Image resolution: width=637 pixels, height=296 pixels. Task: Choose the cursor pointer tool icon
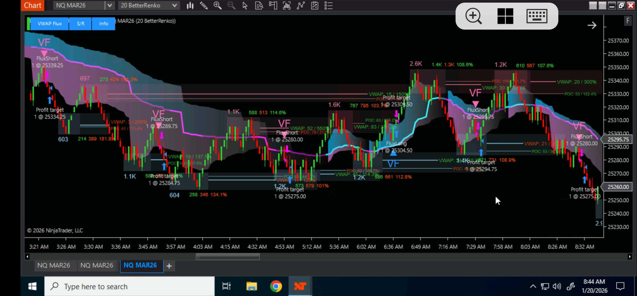(x=245, y=5)
